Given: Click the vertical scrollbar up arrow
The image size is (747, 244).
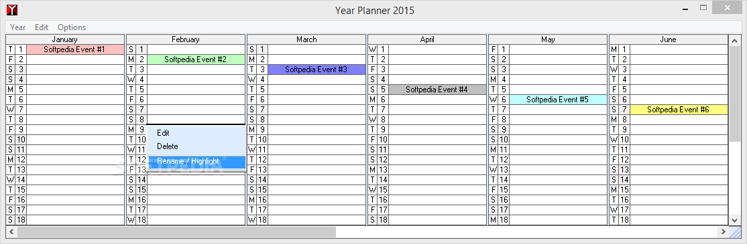Looking at the screenshot, I should coord(734,40).
